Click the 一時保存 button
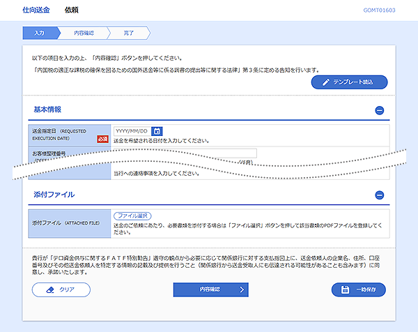418x332 pixels. tap(358, 289)
